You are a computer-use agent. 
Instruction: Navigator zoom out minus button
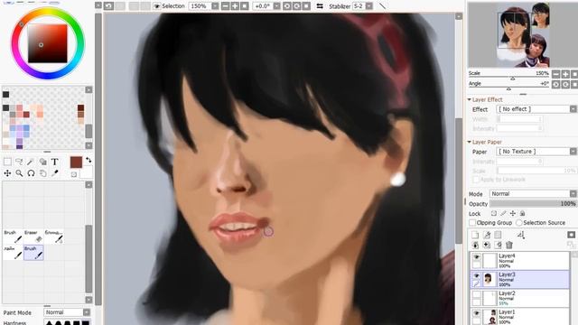[556, 74]
